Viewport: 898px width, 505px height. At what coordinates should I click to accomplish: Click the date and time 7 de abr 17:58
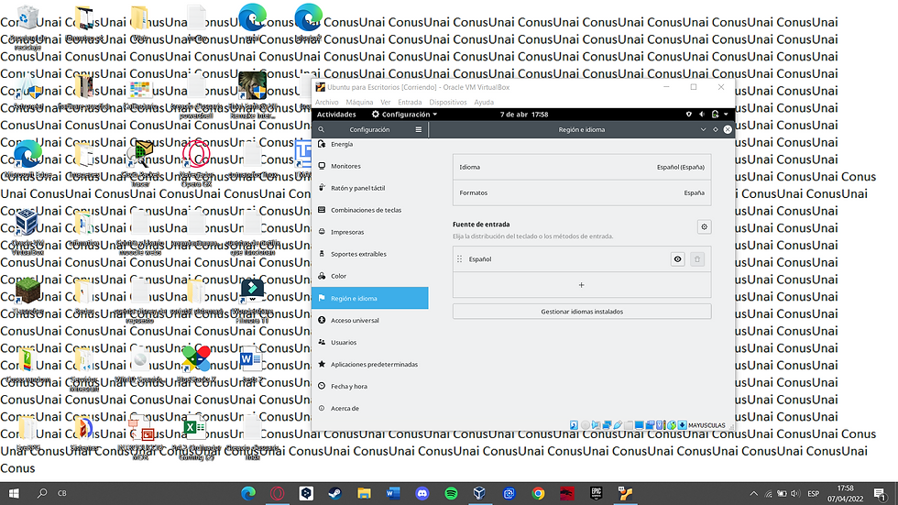(524, 115)
